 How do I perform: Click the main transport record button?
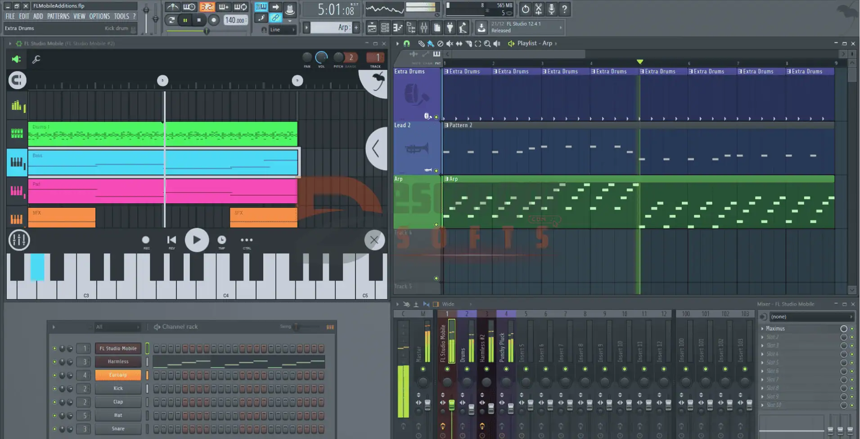(214, 20)
